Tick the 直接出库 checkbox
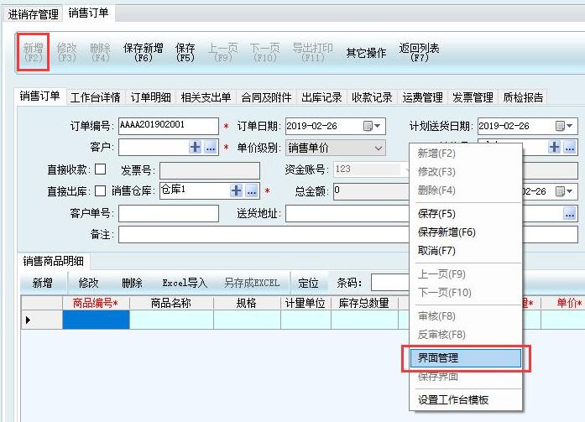585x422 pixels. [101, 190]
